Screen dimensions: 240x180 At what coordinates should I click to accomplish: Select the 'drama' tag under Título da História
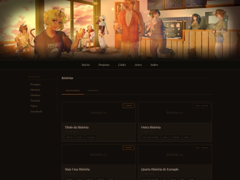tap(80, 137)
